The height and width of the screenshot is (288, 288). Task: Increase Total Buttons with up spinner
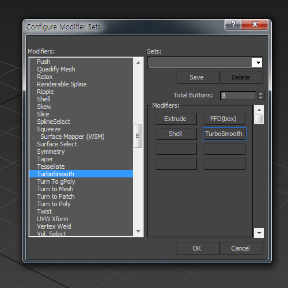(x=260, y=94)
